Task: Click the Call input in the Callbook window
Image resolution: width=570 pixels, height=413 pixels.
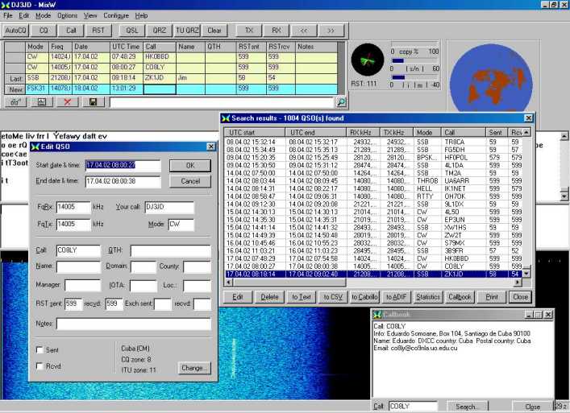Action: pos(413,407)
